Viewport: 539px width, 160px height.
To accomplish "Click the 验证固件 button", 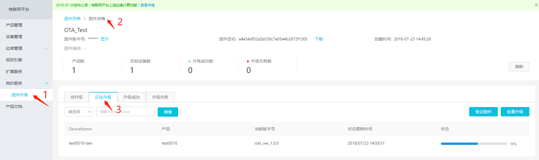I will pos(483,112).
